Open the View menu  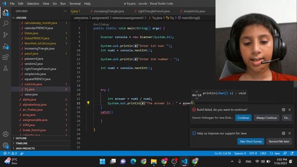point(46,4)
